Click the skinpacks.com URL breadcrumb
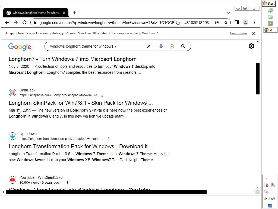278x209 pixels. click(58, 95)
